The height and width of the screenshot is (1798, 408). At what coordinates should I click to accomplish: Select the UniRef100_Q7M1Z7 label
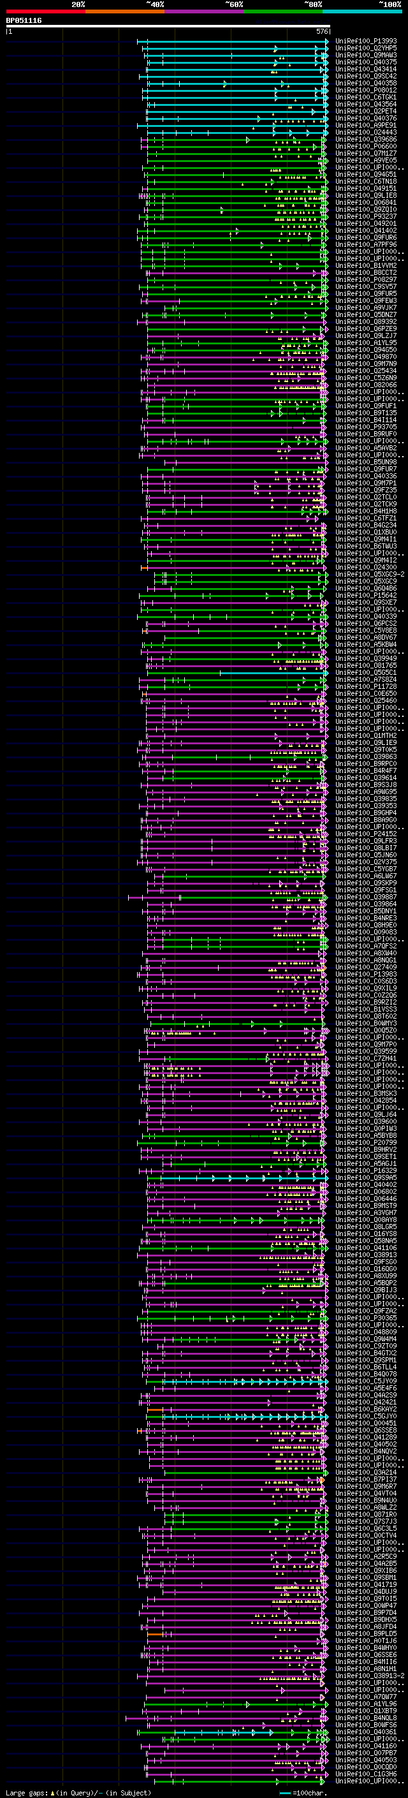pyautogui.click(x=366, y=154)
